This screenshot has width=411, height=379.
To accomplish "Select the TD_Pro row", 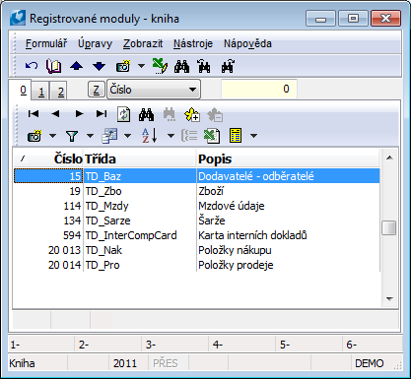I will (x=197, y=265).
